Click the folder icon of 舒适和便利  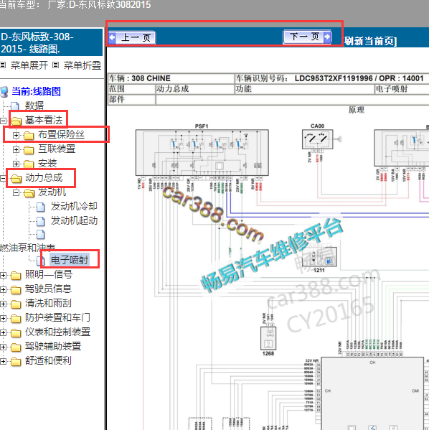16,362
